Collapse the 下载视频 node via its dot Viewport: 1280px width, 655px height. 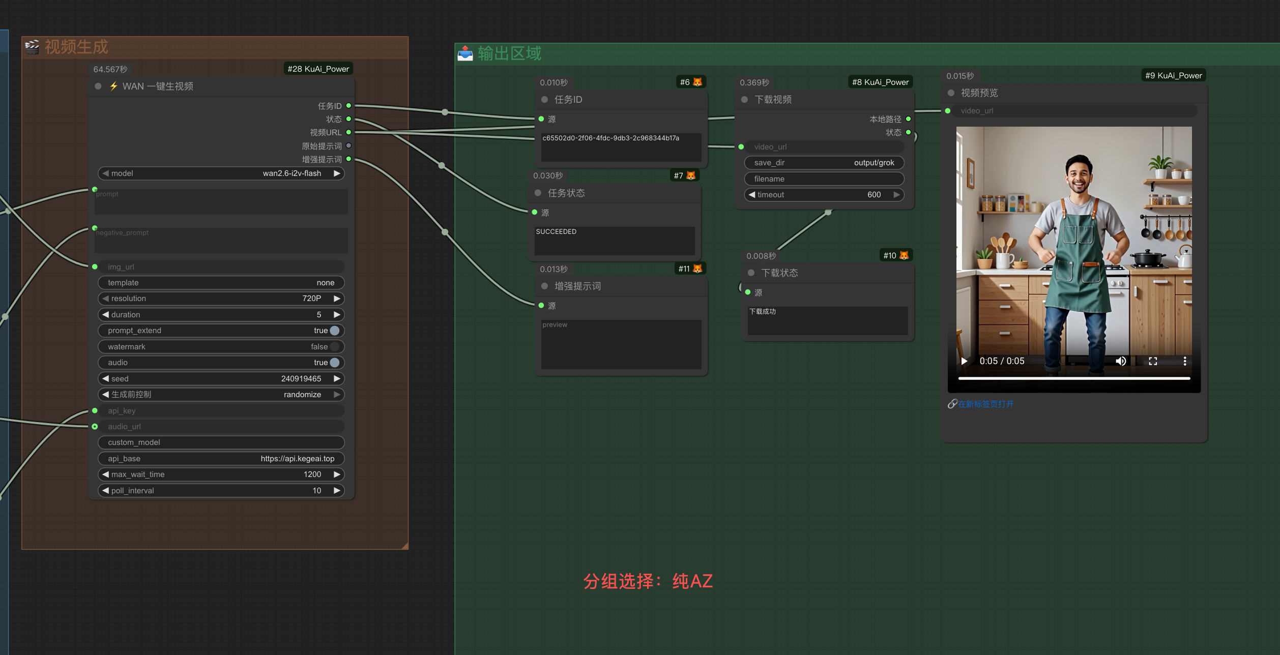(x=744, y=100)
